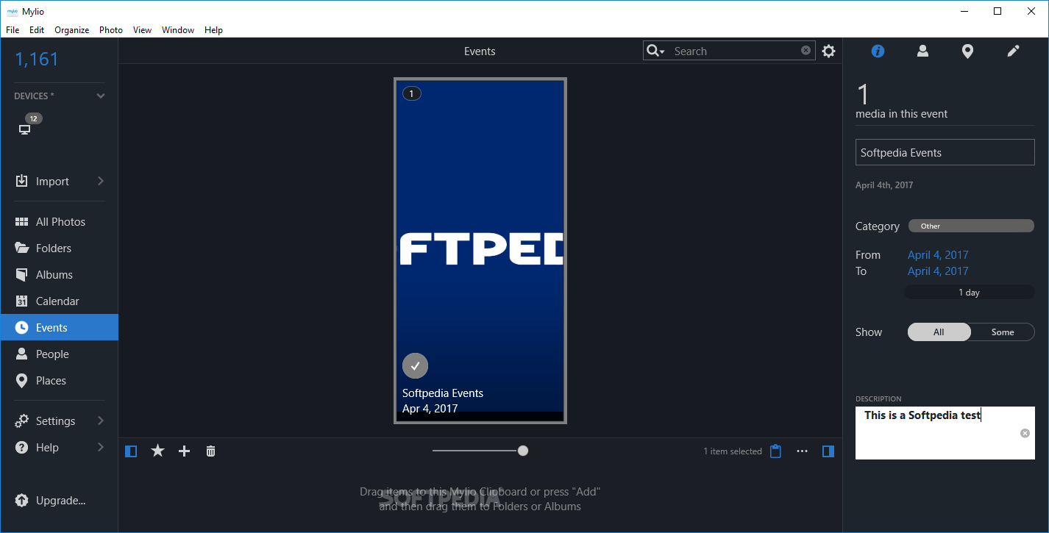The image size is (1049, 533).
Task: Open the Location pin tab in right panel
Action: coord(967,51)
